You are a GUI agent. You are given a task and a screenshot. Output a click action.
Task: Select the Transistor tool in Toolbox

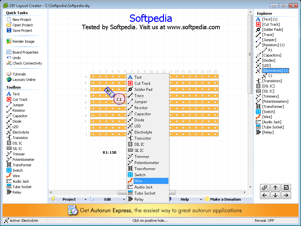pos(17,138)
